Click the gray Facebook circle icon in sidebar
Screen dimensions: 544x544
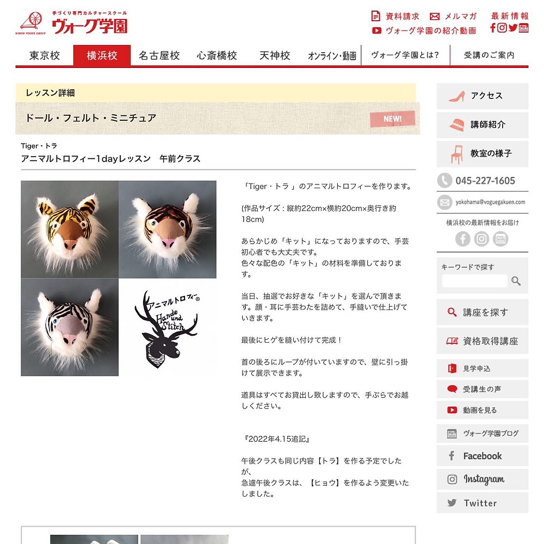pos(463,239)
